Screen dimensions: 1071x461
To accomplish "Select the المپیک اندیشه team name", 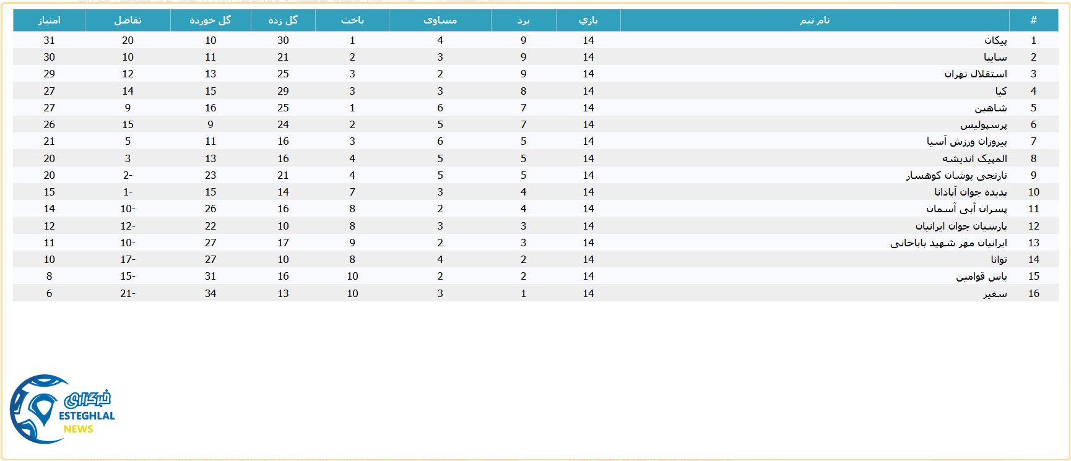I will click(x=974, y=158).
